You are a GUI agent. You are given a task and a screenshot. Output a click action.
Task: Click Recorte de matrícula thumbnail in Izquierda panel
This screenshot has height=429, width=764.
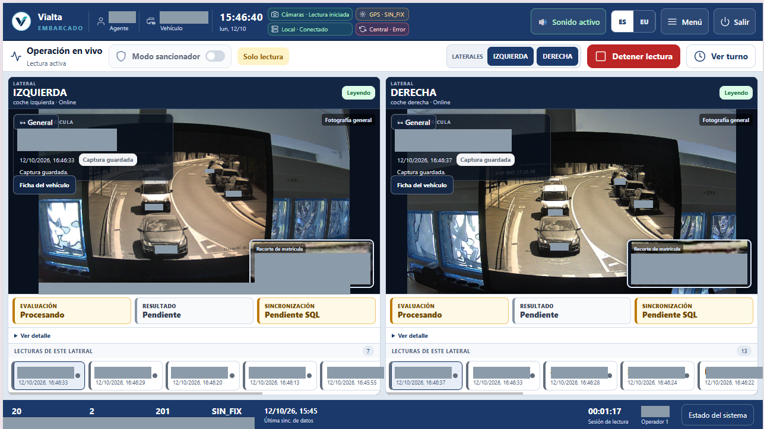coord(312,264)
